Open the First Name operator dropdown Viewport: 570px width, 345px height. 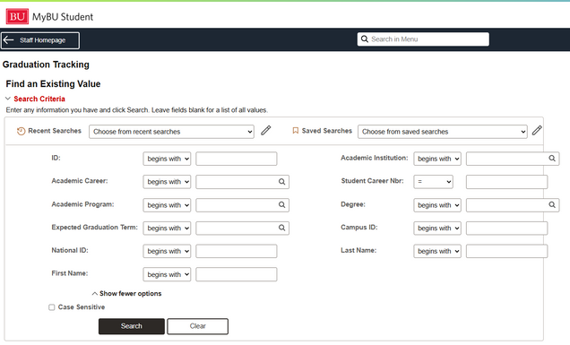(167, 274)
